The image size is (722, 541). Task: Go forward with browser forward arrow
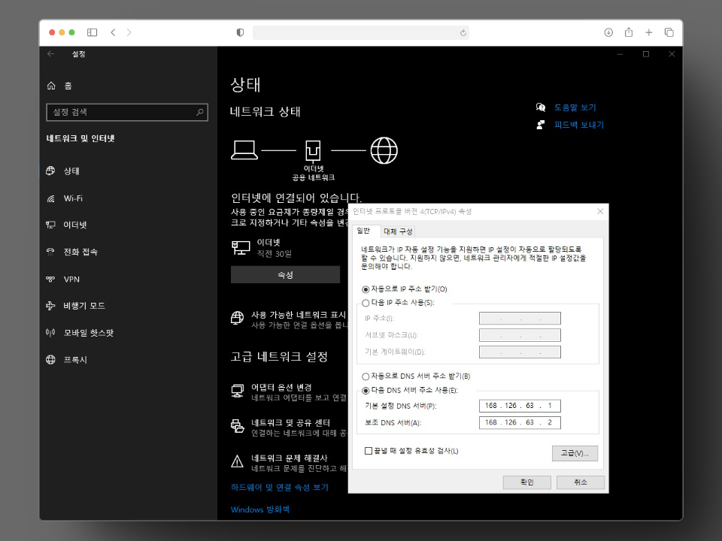pos(129,32)
